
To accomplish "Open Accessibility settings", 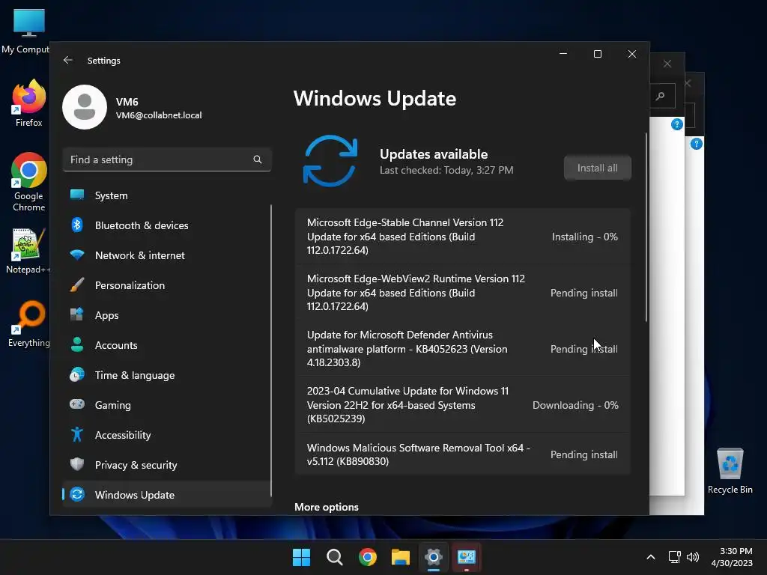I will click(166, 435).
